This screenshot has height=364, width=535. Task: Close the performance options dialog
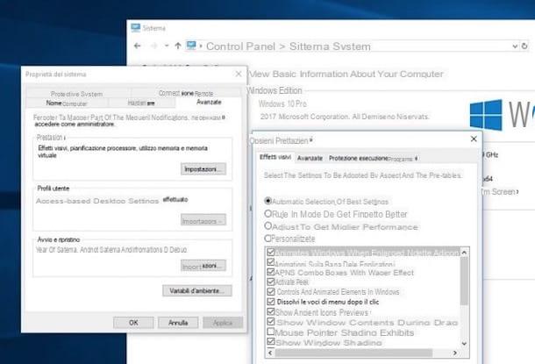coord(474,139)
